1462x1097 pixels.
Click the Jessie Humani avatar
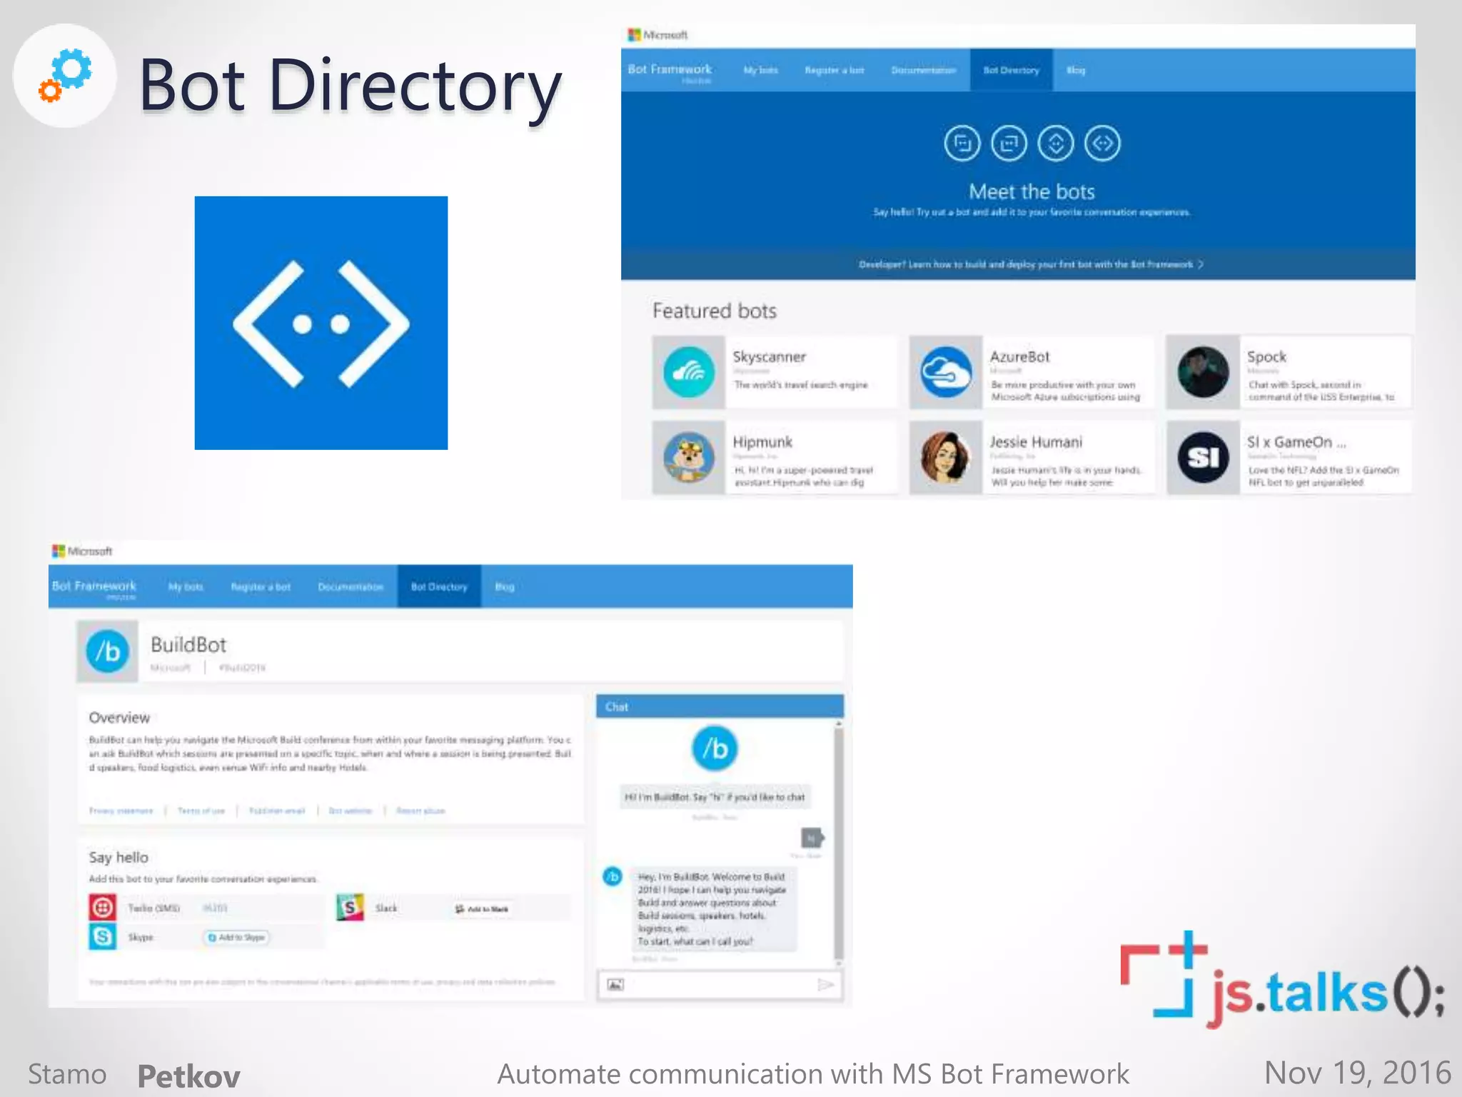tap(945, 458)
